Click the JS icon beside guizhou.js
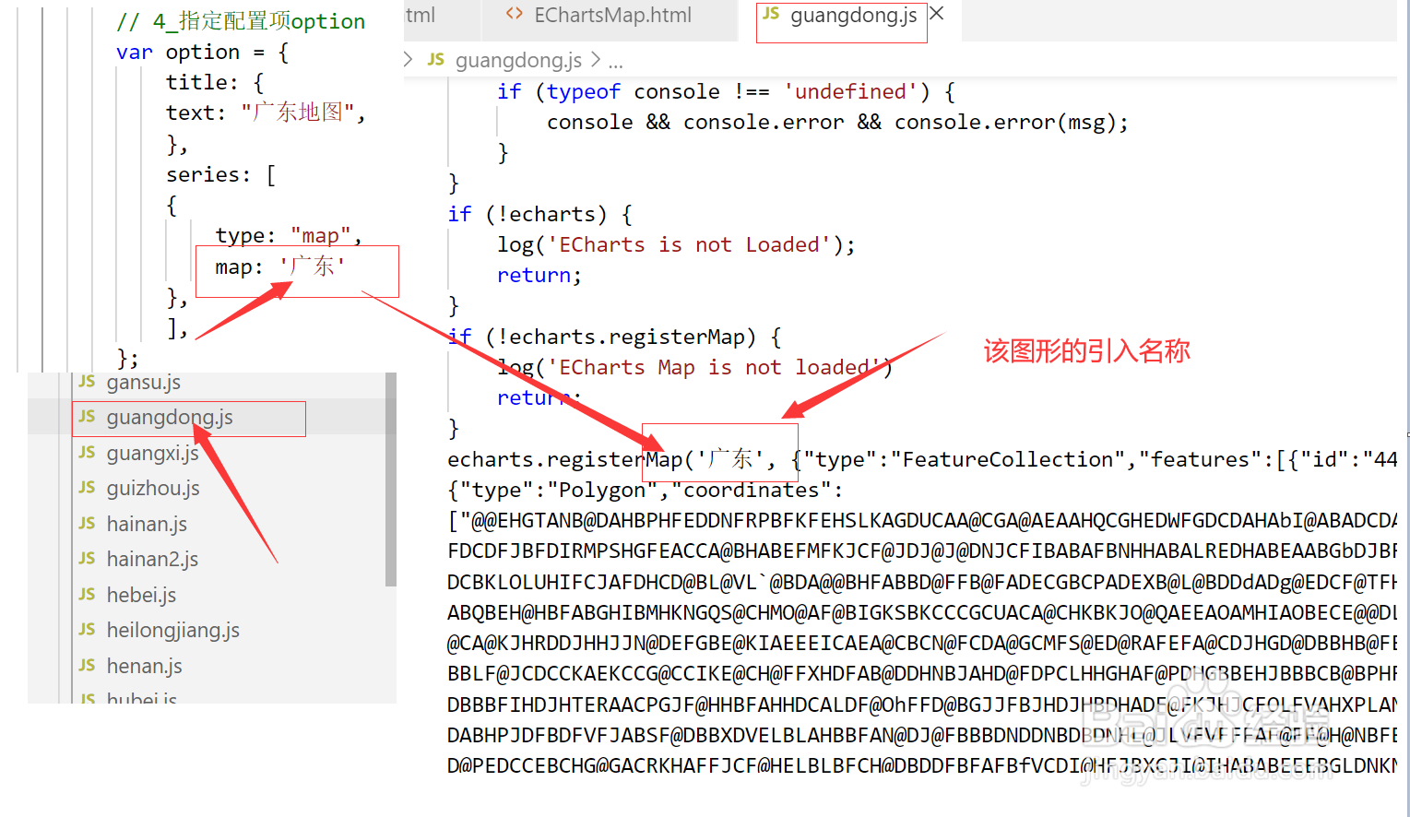The width and height of the screenshot is (1410, 817). coord(87,487)
